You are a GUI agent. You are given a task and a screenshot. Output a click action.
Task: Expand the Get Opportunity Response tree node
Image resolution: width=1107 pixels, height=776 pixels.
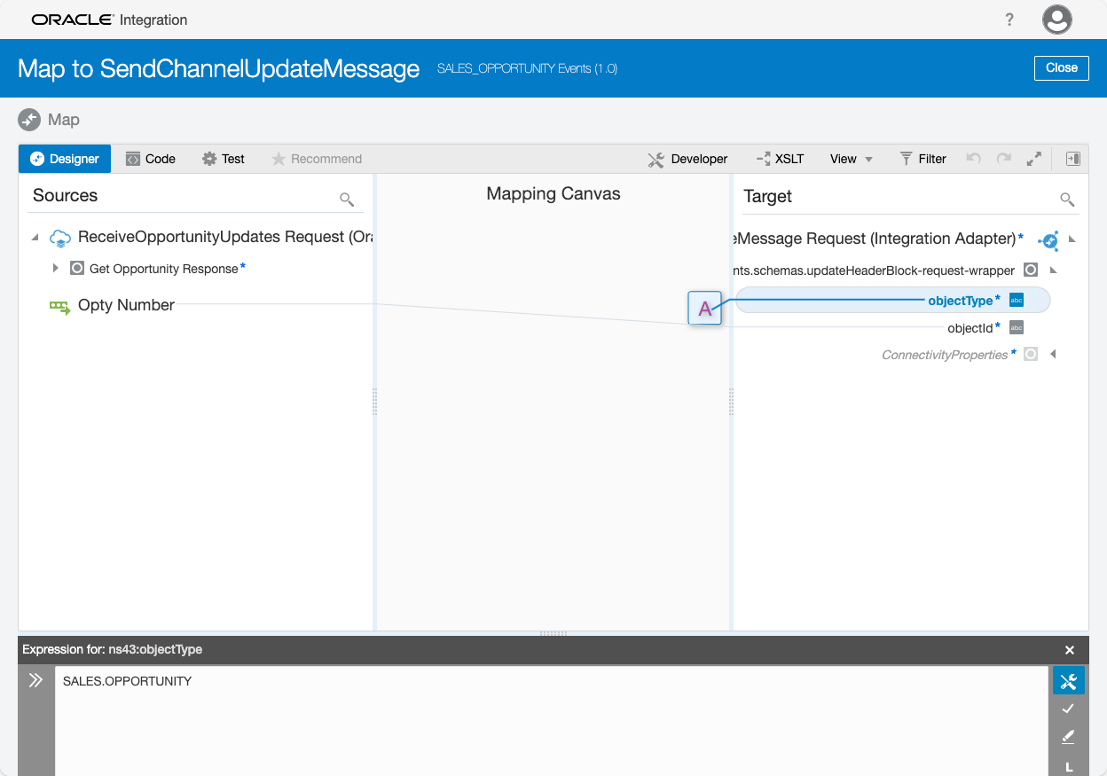(55, 267)
